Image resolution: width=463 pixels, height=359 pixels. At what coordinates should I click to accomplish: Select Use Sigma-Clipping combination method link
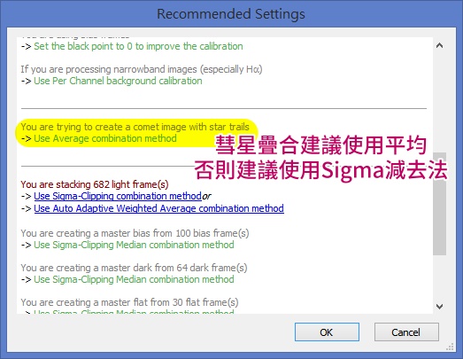click(x=118, y=196)
